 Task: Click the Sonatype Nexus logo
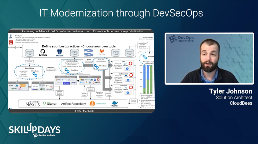click(33, 104)
